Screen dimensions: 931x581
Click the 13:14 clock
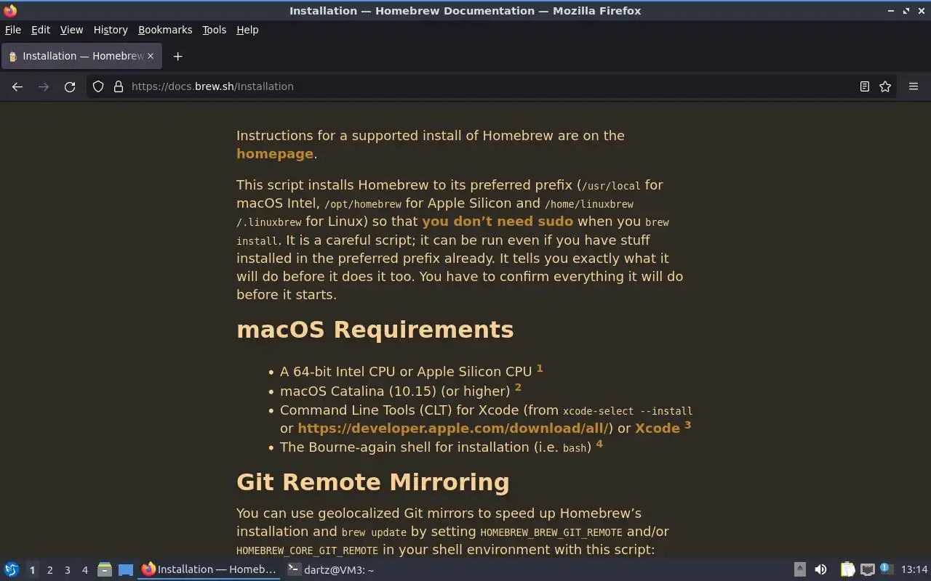pyautogui.click(x=914, y=570)
